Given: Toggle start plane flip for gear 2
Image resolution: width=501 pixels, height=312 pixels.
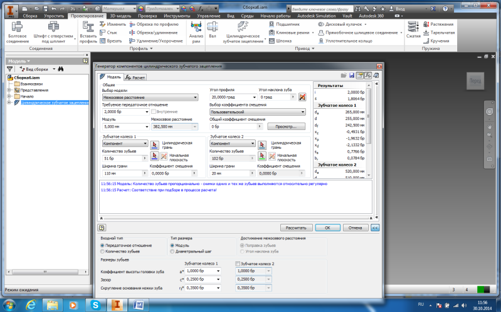Looking at the screenshot, I should click(x=272, y=156).
